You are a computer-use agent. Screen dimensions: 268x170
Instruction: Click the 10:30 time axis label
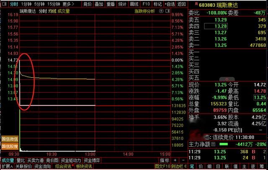pos(52,154)
